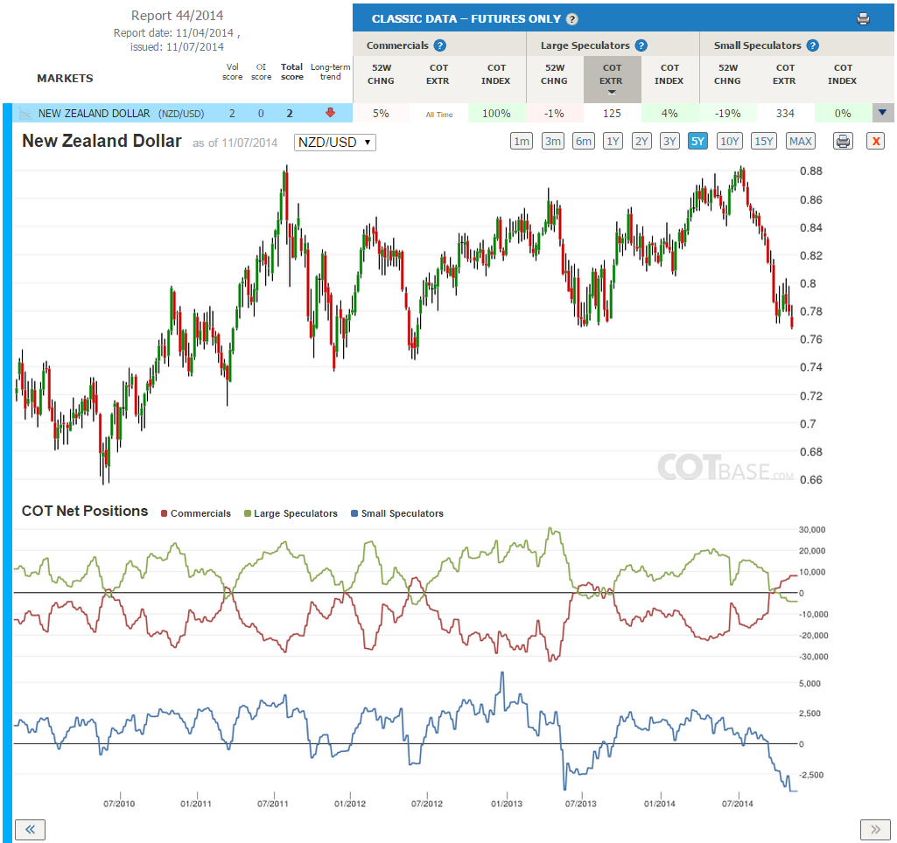Select the 2Y time range
Viewport: 897px width, 843px height.
(641, 141)
